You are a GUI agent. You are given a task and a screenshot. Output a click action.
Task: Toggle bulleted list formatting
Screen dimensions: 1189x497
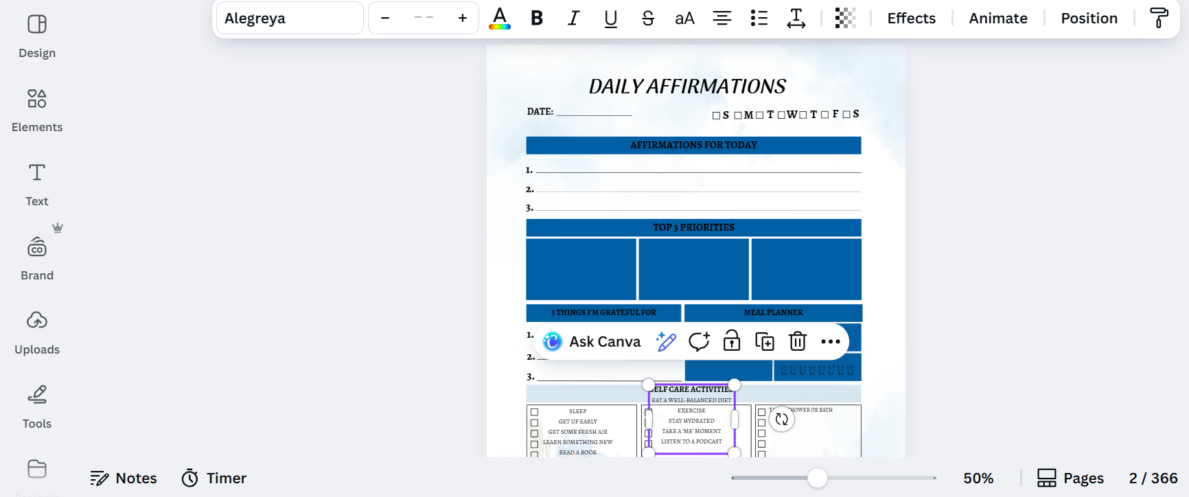(759, 19)
